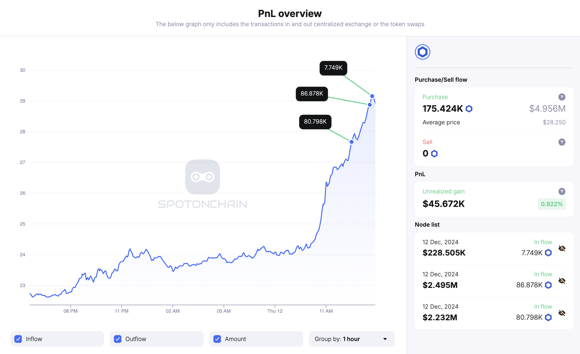The width and height of the screenshot is (580, 354).
Task: Disable the Inflow checkbox
Action: pos(18,339)
